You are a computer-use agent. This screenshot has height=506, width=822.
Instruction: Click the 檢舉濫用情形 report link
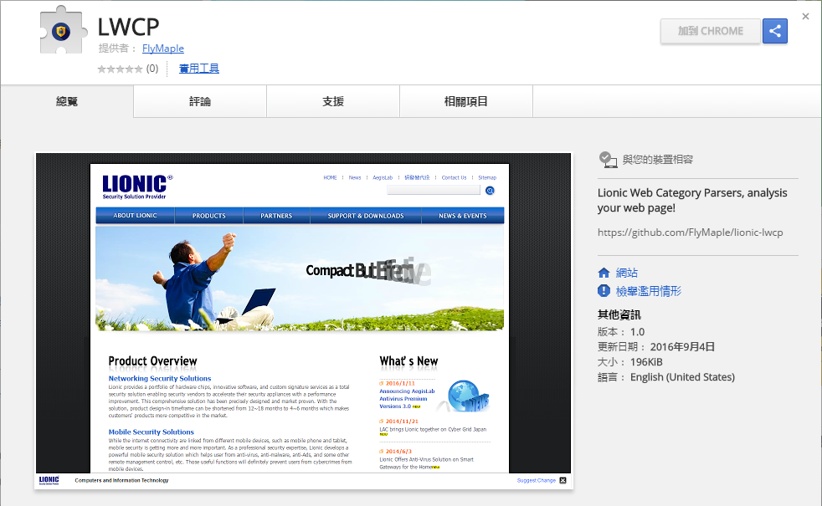pos(649,291)
